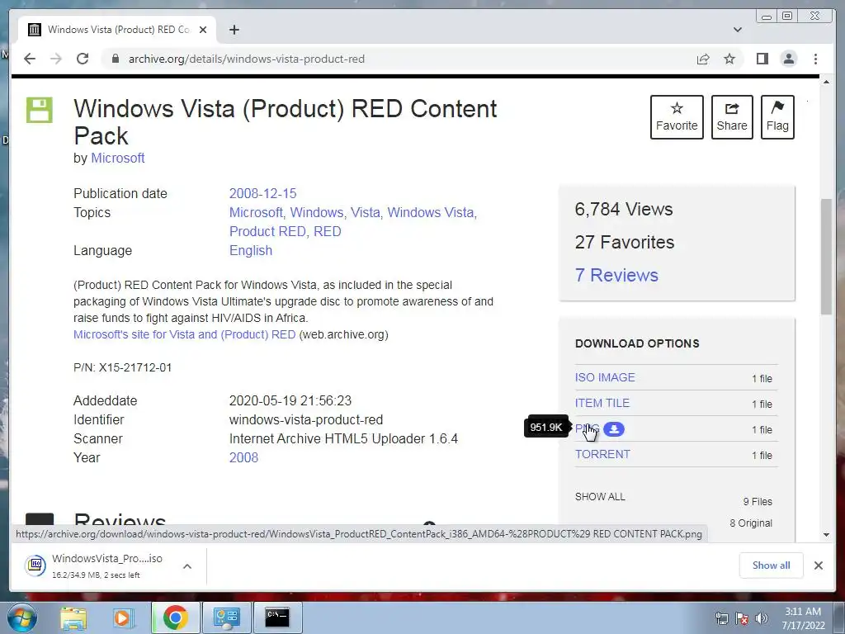Download the ISO IMAGE file
The width and height of the screenshot is (845, 634).
(605, 377)
